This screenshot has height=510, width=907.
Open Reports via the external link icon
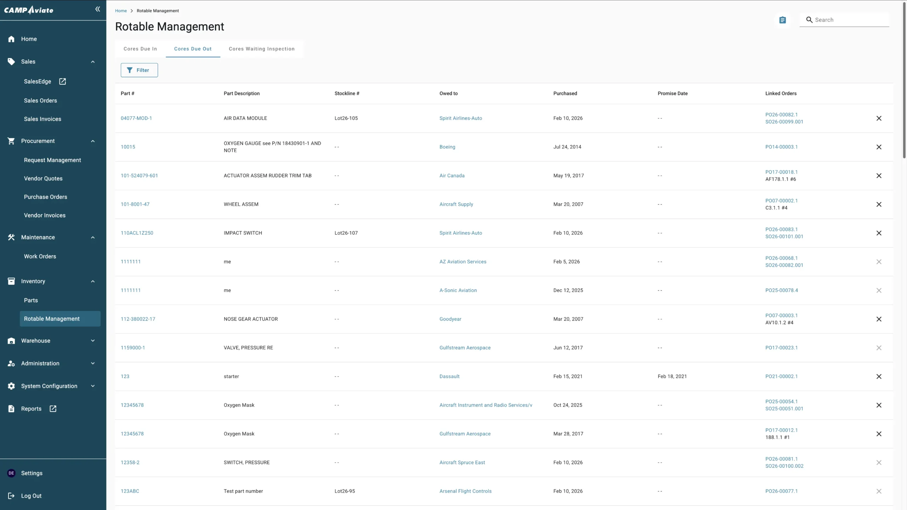click(53, 409)
